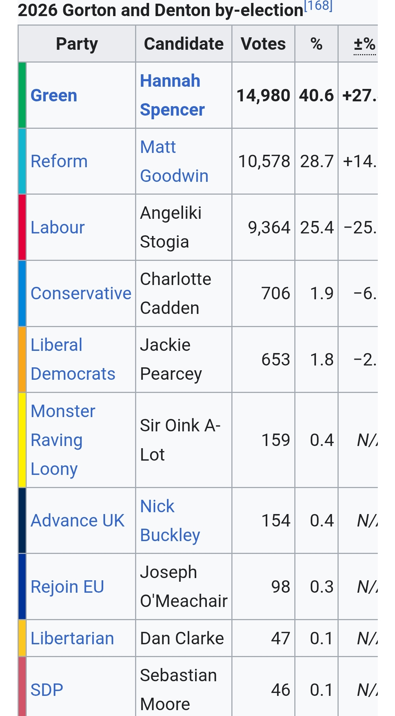Open the Green party link
The width and height of the screenshot is (395, 716).
54,95
